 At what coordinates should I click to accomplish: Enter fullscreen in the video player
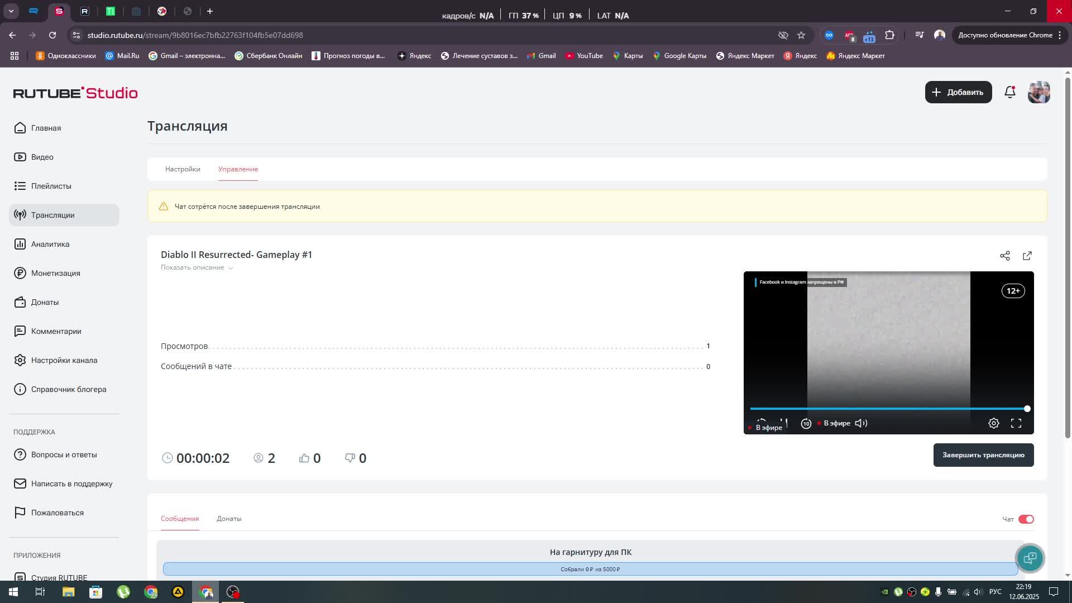(x=1016, y=423)
